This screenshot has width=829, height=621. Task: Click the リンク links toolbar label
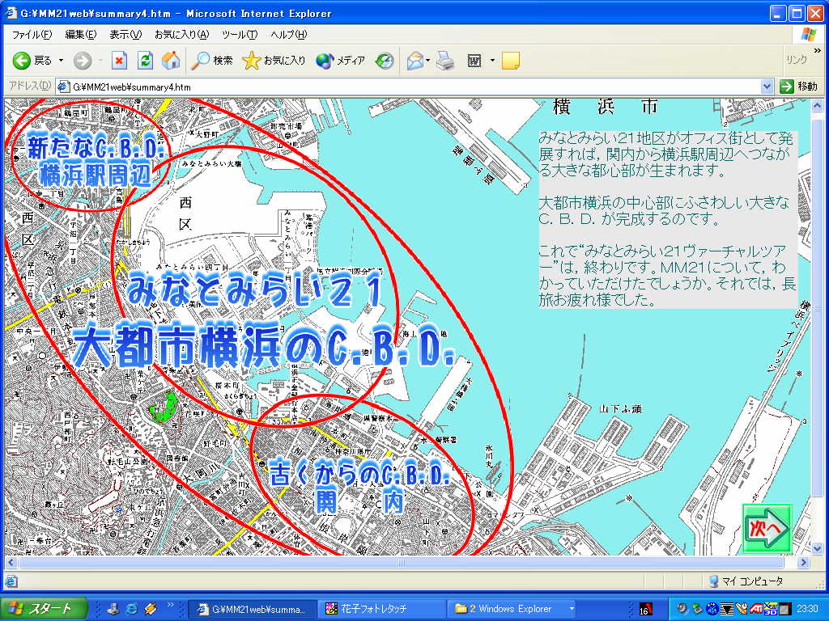point(797,60)
